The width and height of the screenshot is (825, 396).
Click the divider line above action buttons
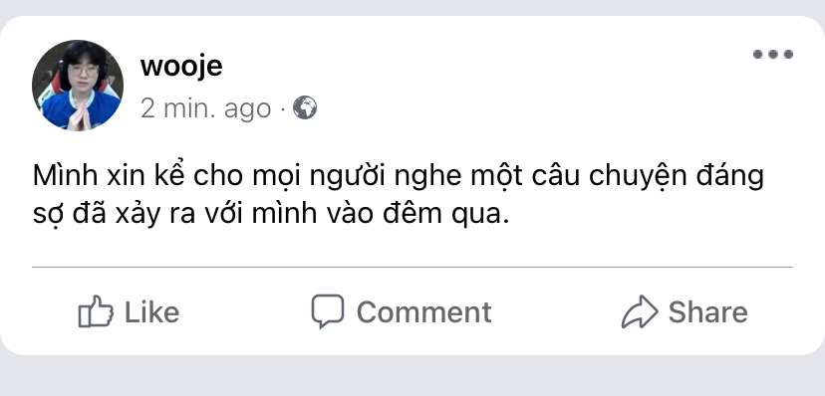point(412,268)
